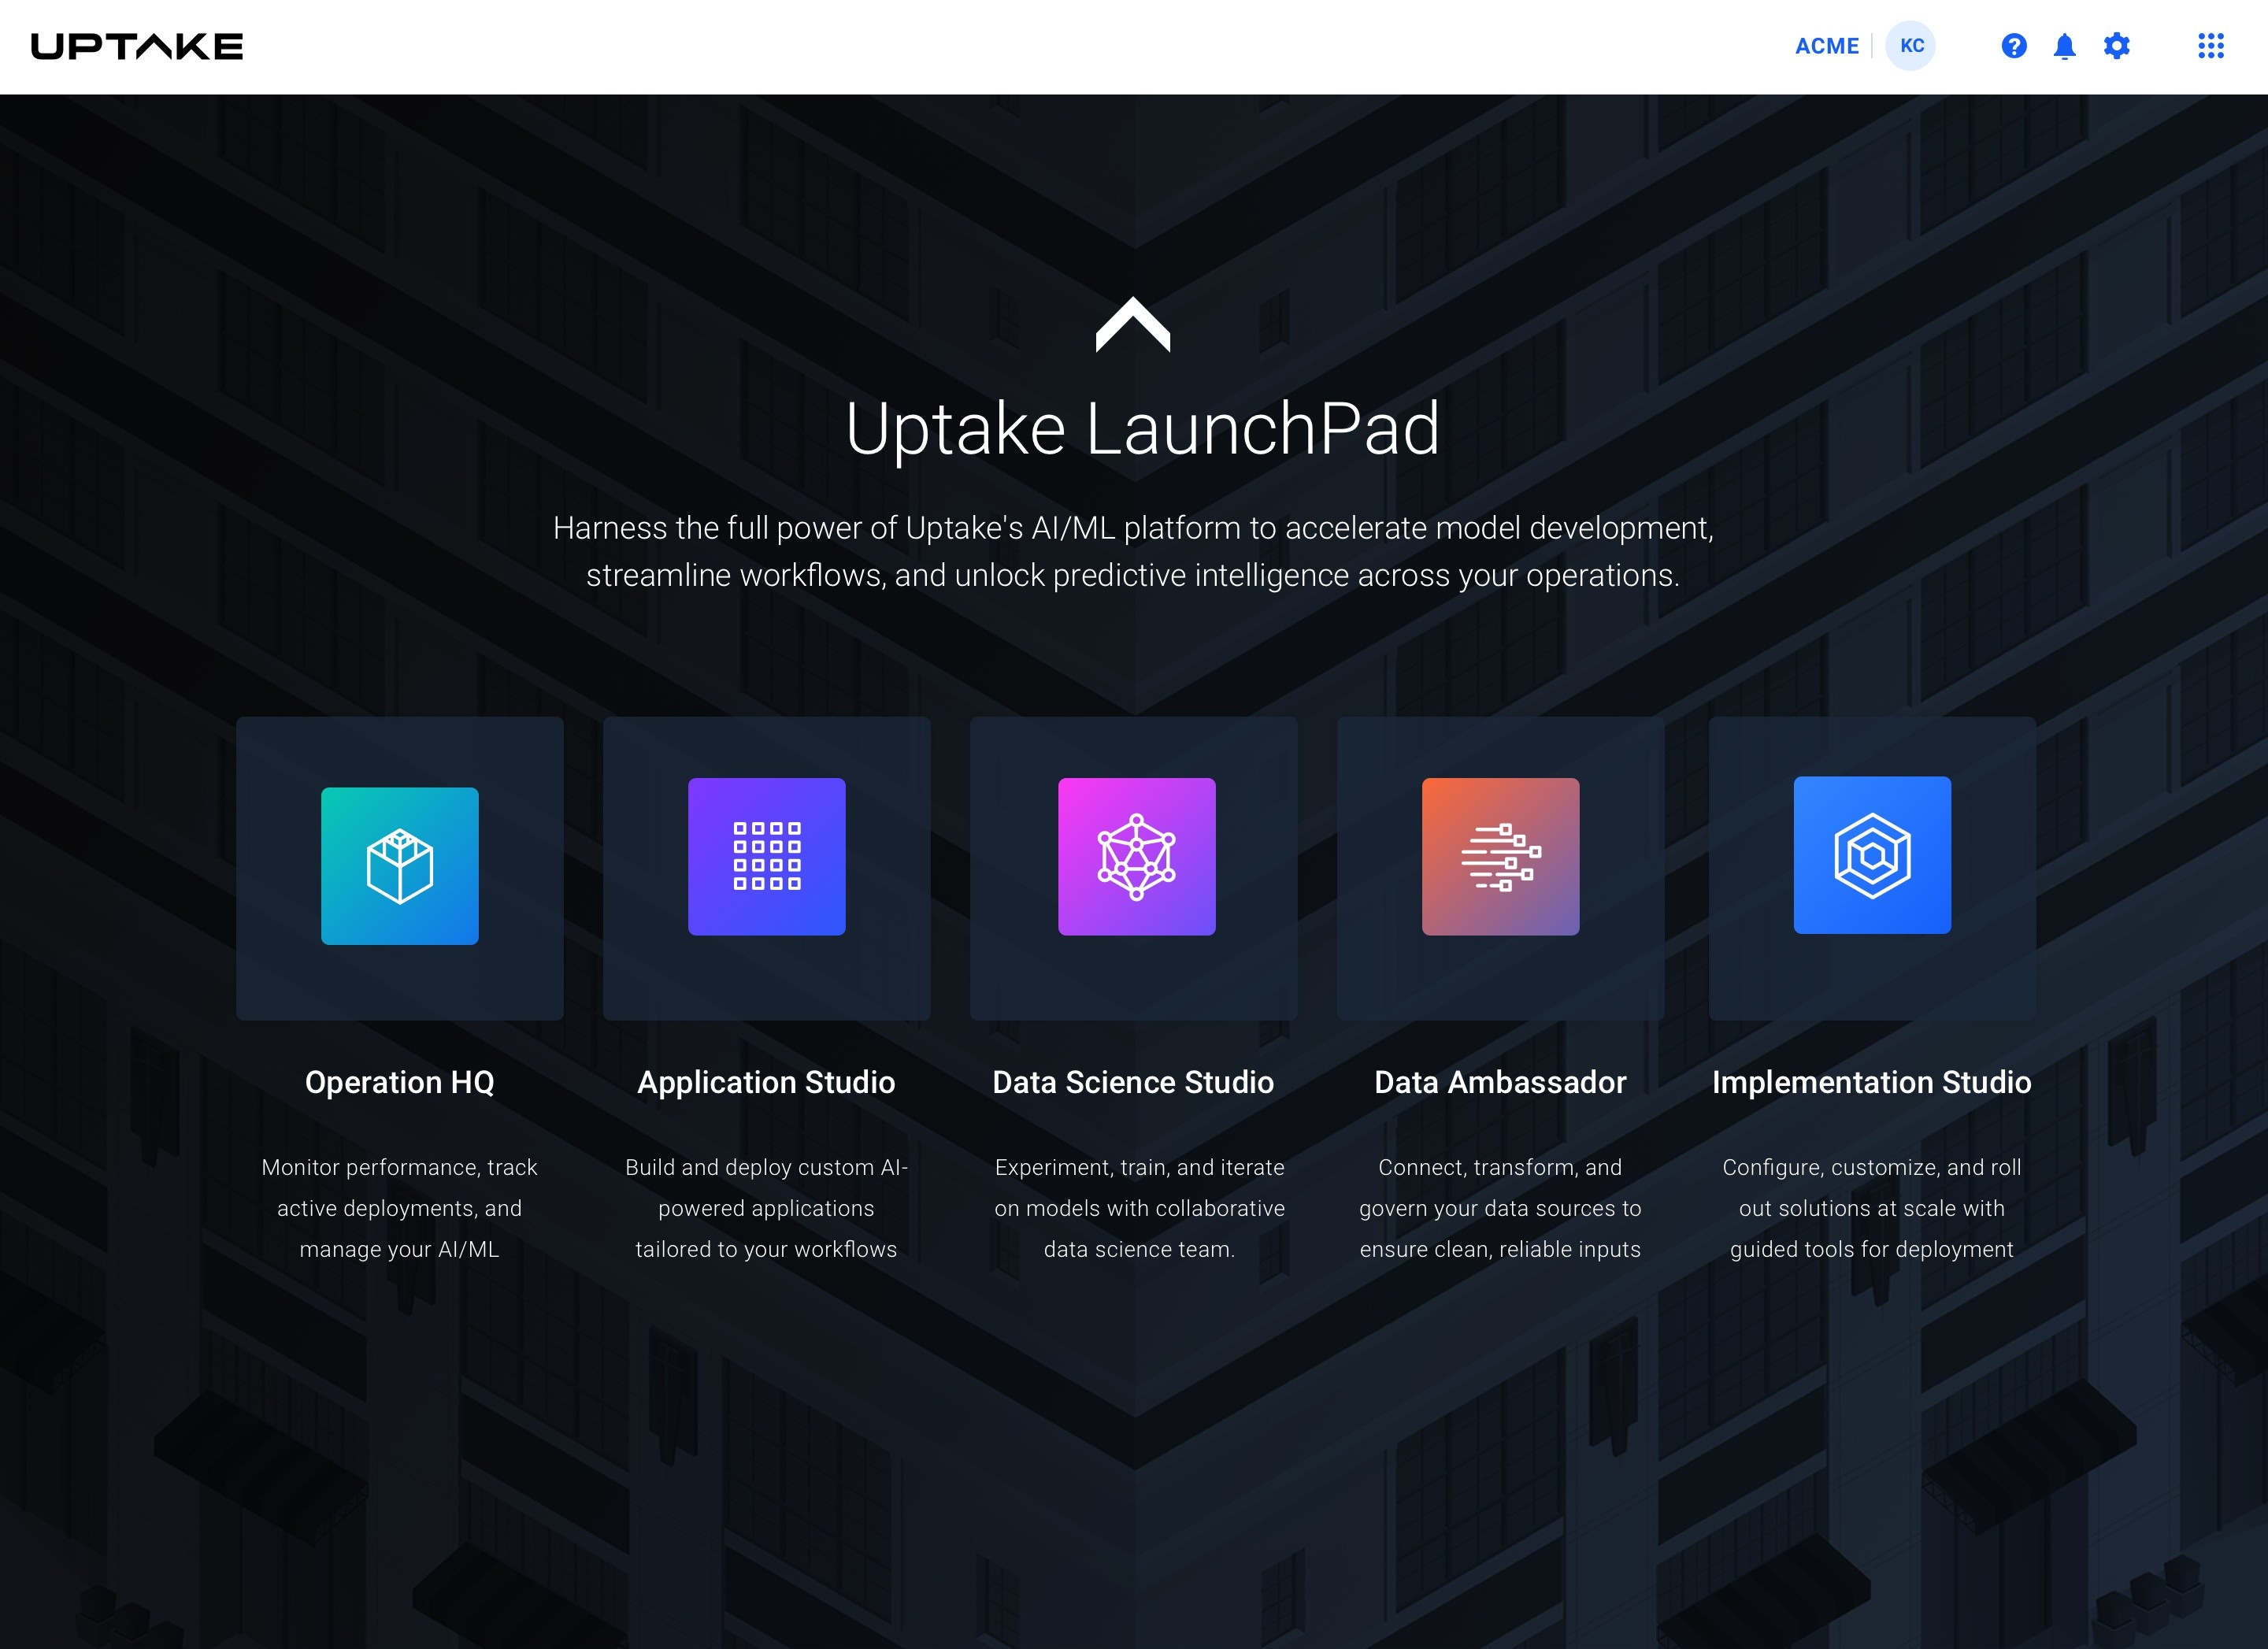
Task: Open the help question mark icon
Action: pos(2013,46)
